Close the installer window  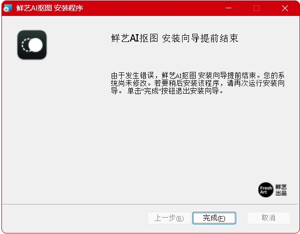(285, 8)
